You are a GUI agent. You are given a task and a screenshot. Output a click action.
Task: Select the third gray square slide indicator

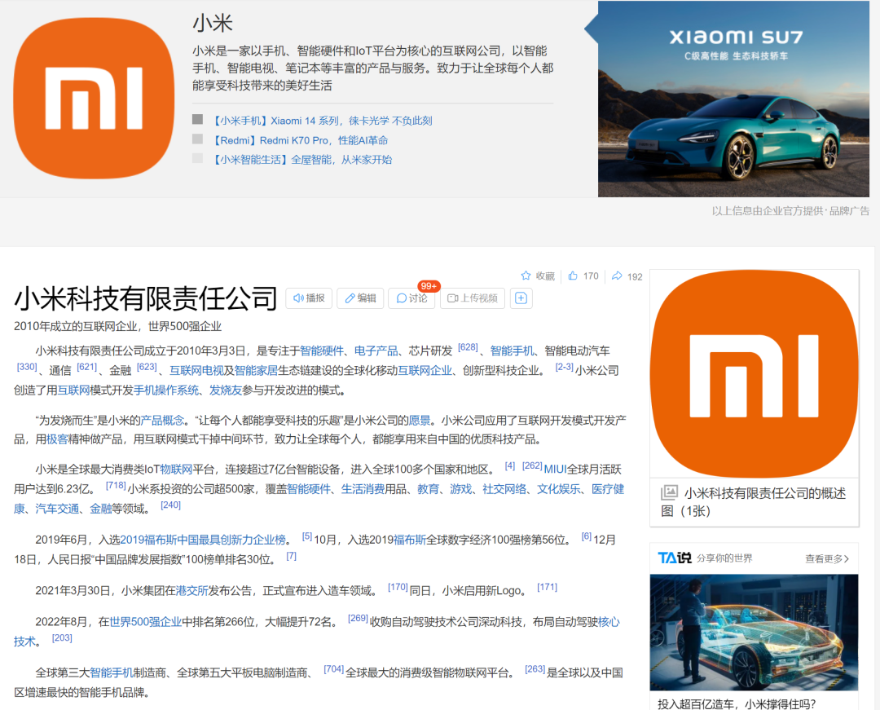coord(197,158)
